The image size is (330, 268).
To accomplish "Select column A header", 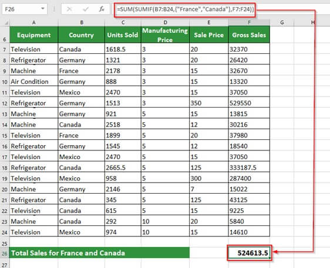I will [x=33, y=22].
